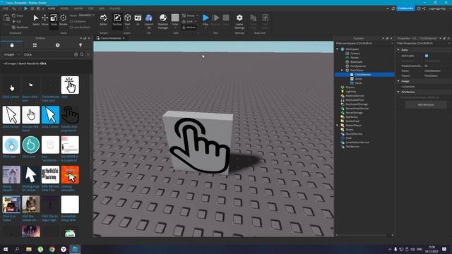
Task: Select ClickDetector in Explorer
Action: pyautogui.click(x=364, y=75)
